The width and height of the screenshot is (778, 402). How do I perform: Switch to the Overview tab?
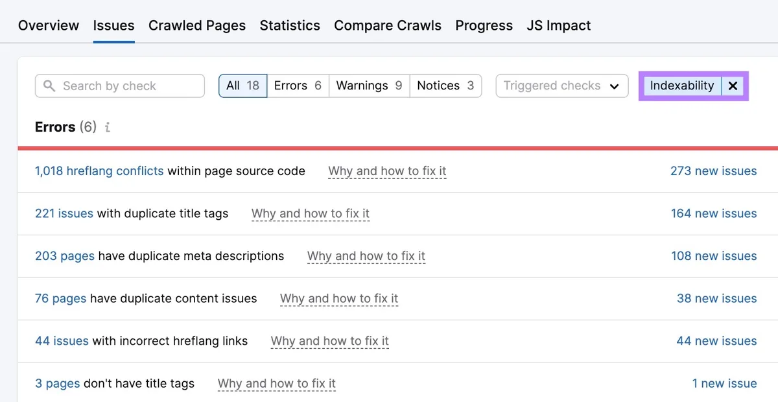[x=49, y=25]
